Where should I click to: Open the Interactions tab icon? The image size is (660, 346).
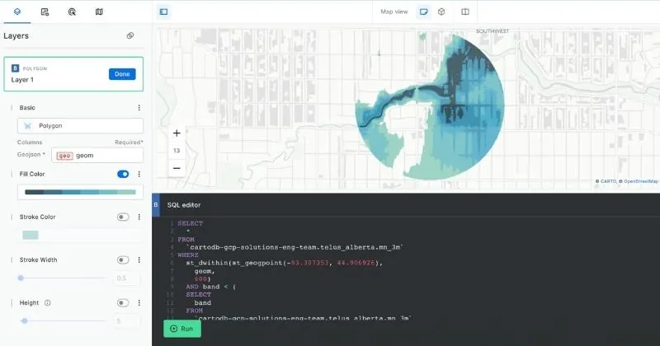[72, 12]
